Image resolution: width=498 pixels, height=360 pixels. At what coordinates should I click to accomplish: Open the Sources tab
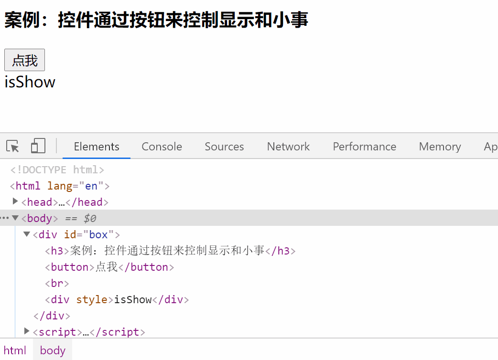pos(224,147)
